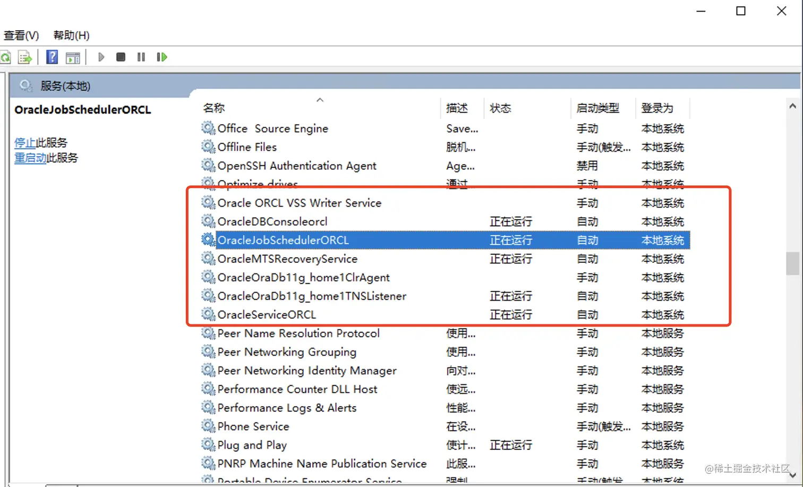This screenshot has width=803, height=487.
Task: Select Performance Logs & Alerts service
Action: tap(445, 408)
